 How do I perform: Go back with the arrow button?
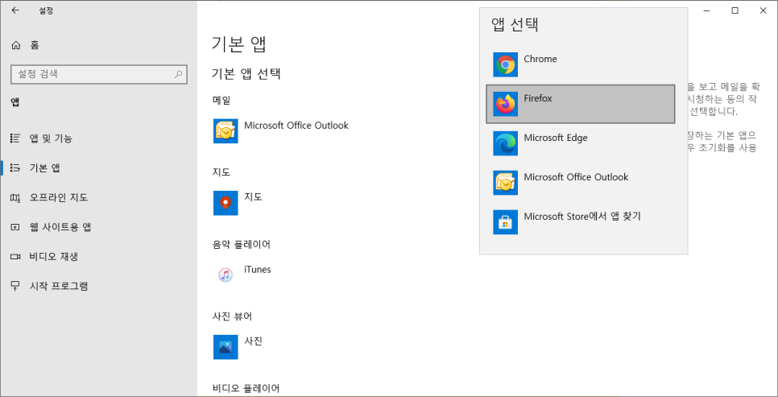15,10
